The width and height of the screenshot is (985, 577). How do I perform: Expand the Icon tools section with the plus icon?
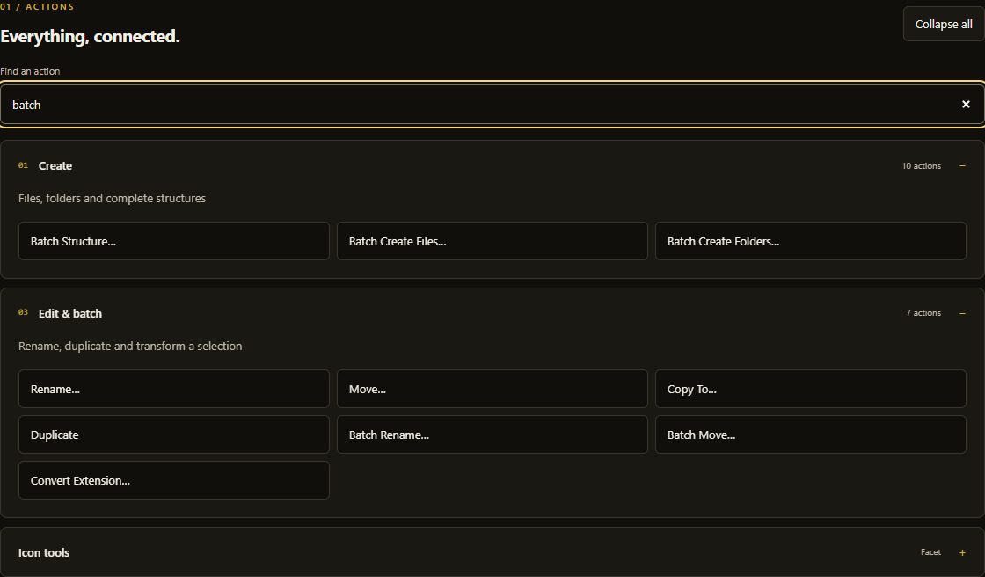coord(962,552)
